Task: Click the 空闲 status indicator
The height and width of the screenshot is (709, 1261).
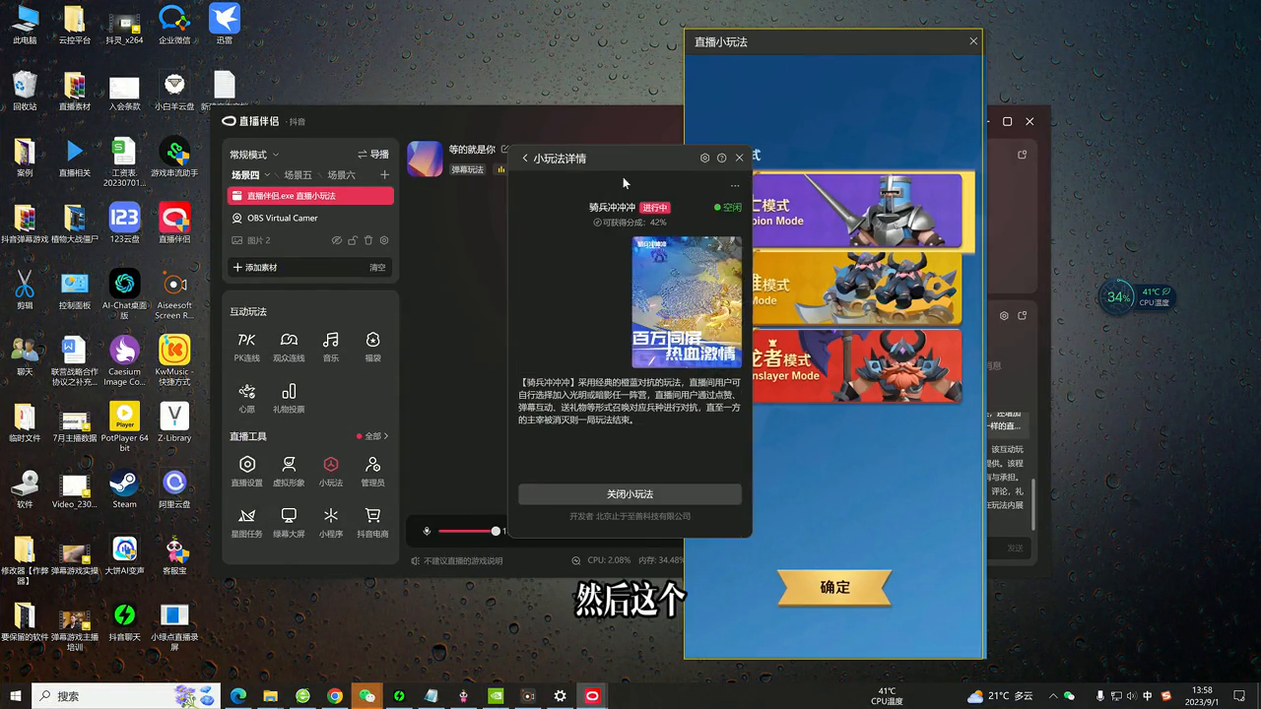Action: click(x=728, y=208)
